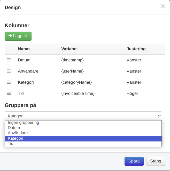This screenshot has height=171, width=170.
Task: Choose Användare in grouping list
Action: [x=18, y=133]
